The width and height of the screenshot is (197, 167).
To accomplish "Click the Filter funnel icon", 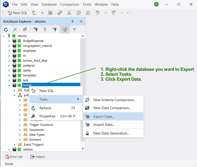I will 74,30.
